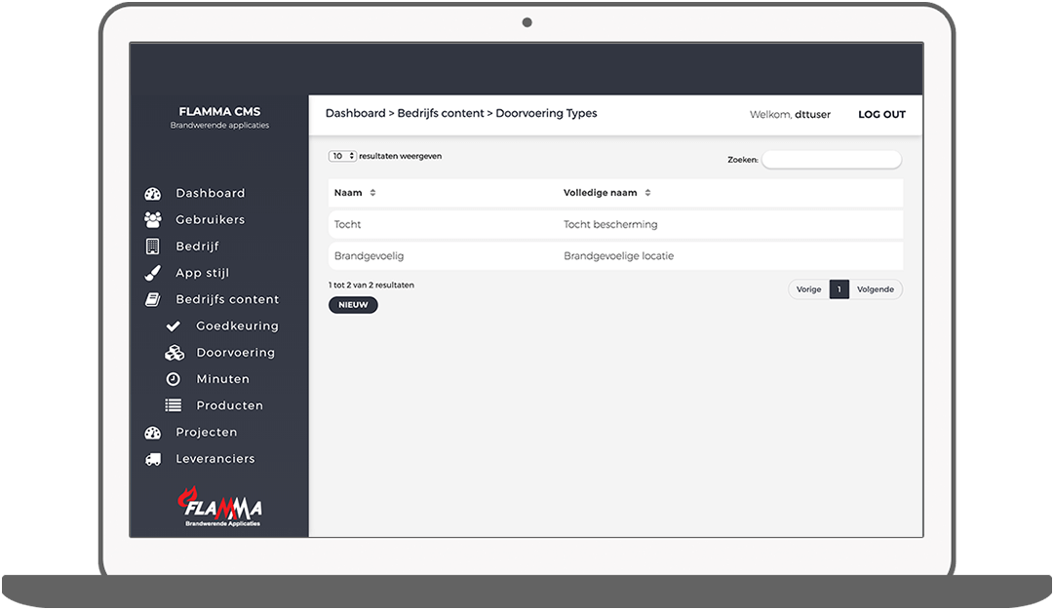Click the Bedrijfs content book icon
Image resolution: width=1054 pixels, height=610 pixels.
152,299
